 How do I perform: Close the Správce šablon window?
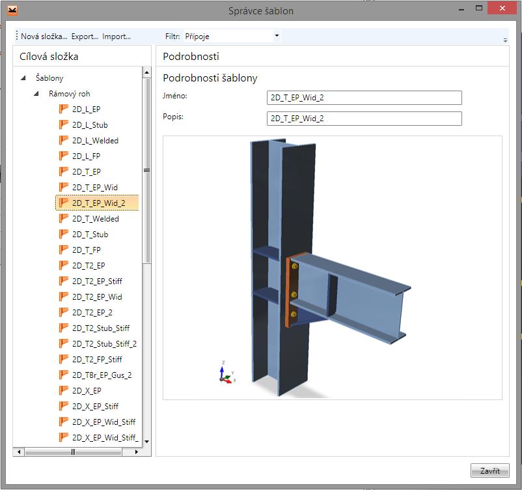click(502, 8)
